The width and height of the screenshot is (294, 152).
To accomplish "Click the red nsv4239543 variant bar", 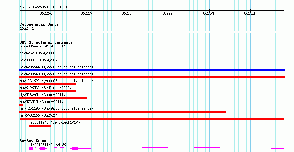I will pos(152,77).
